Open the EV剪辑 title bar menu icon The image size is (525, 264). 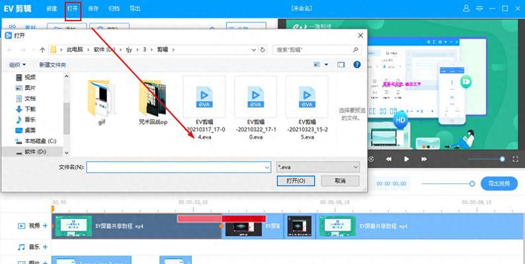click(479, 9)
